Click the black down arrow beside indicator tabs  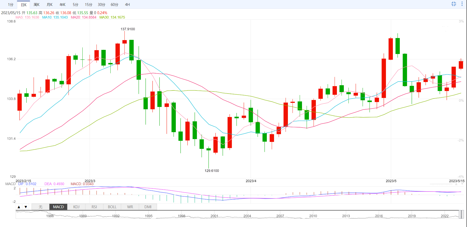[26, 207]
